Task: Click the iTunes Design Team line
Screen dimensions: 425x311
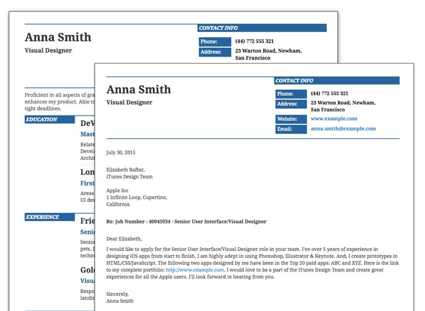Action: pos(129,177)
